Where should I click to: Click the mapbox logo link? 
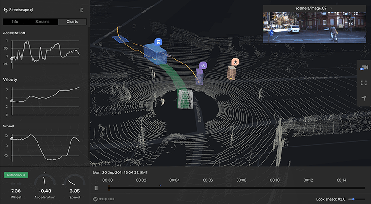(103, 199)
